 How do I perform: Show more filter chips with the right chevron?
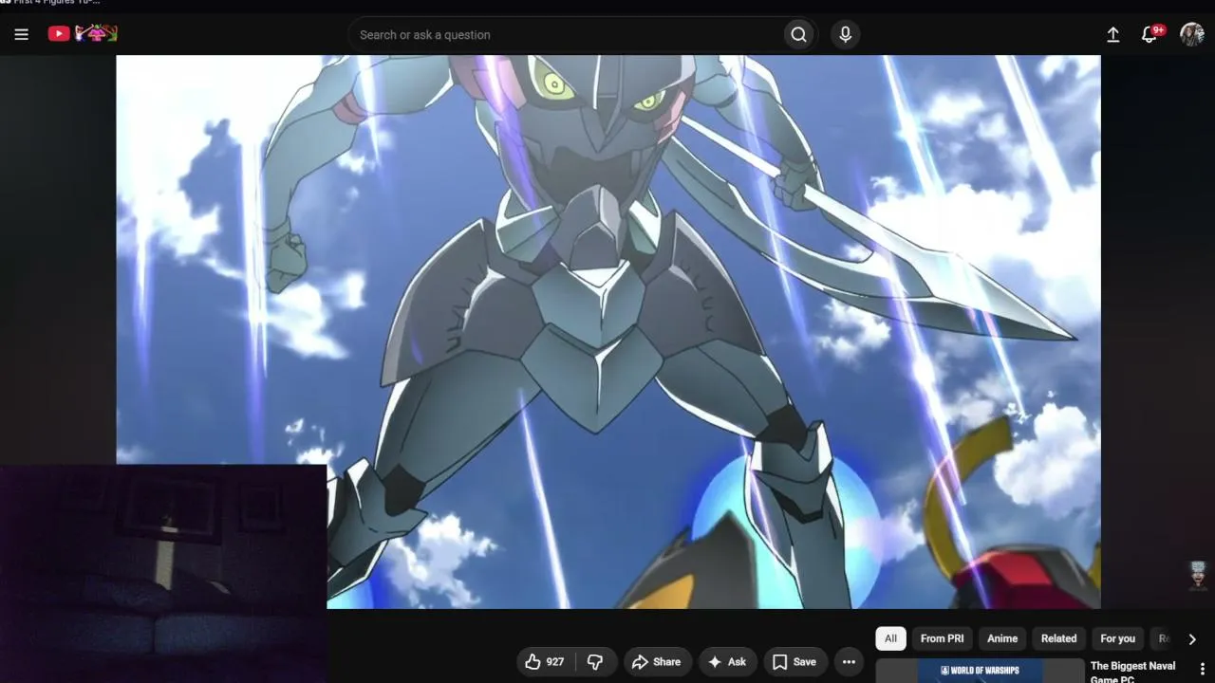[1192, 639]
